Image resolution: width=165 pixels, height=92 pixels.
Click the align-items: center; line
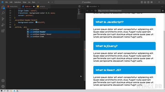(28, 11)
